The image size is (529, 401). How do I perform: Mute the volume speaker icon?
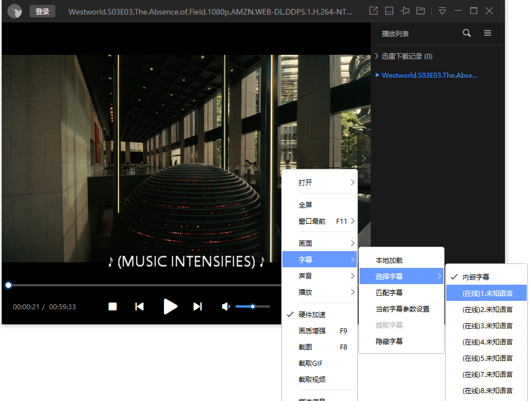pos(225,306)
